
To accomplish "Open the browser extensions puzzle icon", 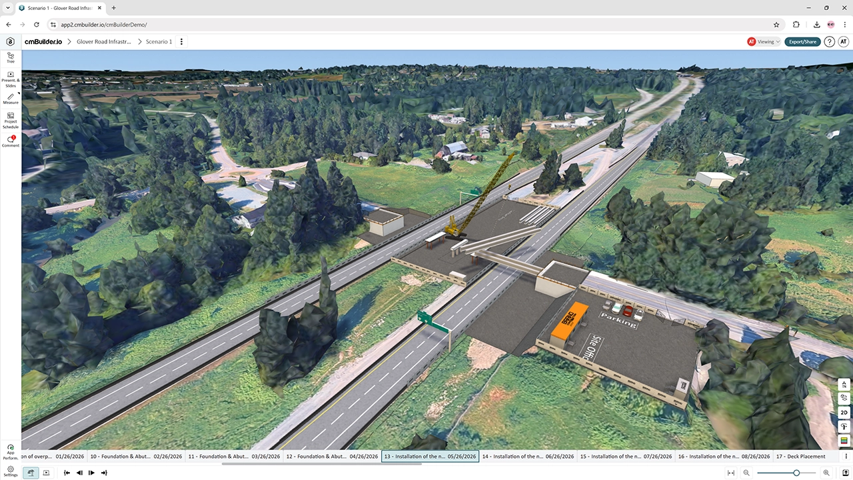I will pos(796,25).
